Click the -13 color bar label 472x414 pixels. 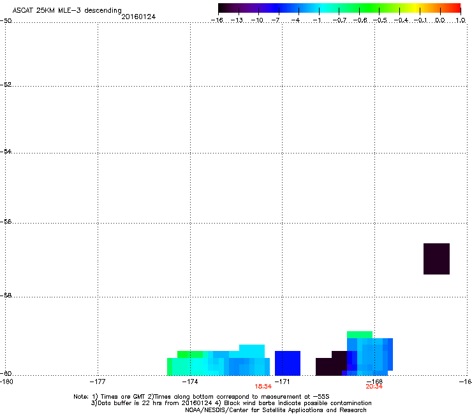click(237, 20)
